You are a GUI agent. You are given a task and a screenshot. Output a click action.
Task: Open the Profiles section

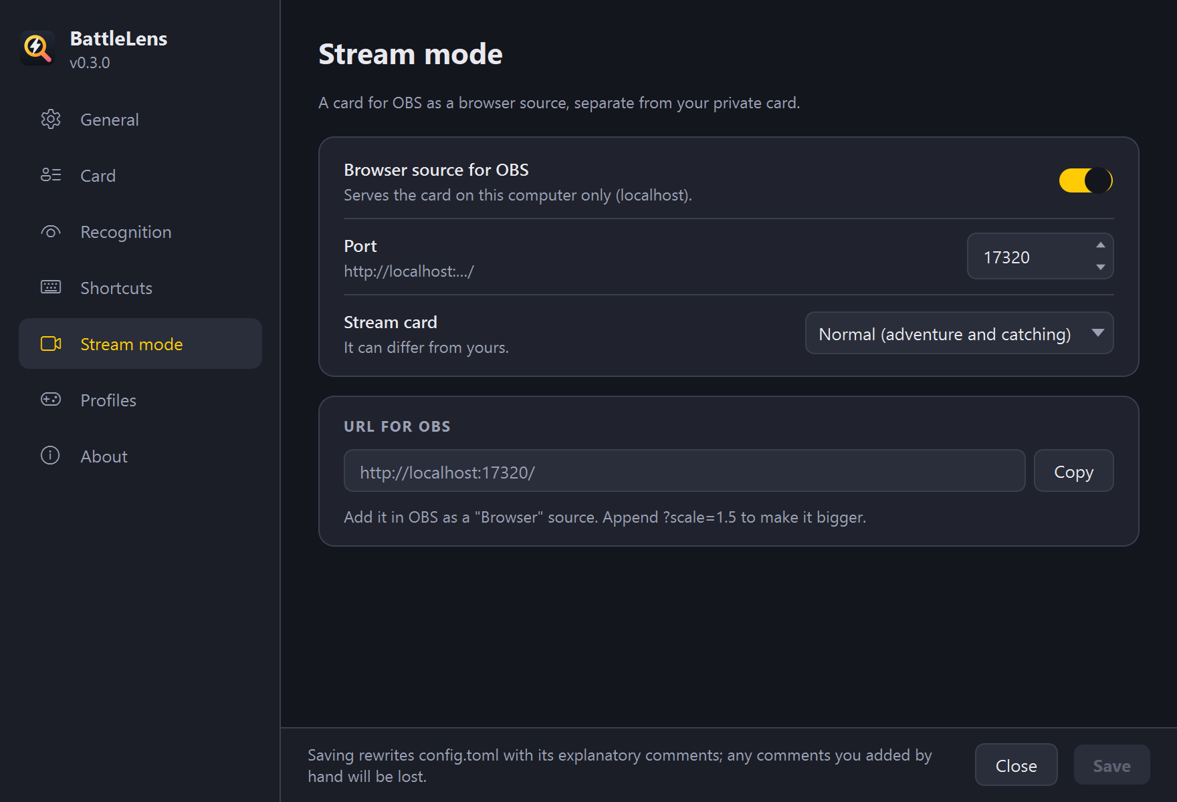[x=140, y=400]
